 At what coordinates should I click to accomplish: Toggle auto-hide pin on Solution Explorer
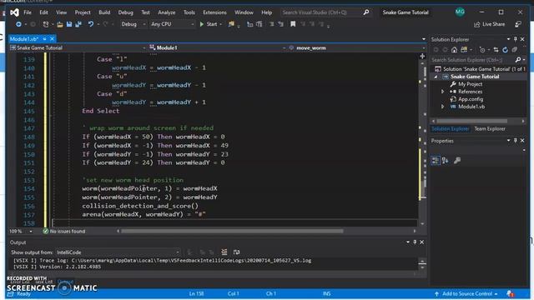click(x=516, y=39)
